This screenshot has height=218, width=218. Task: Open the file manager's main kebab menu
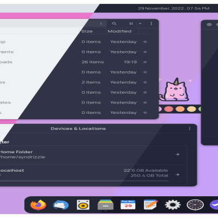pos(152,23)
